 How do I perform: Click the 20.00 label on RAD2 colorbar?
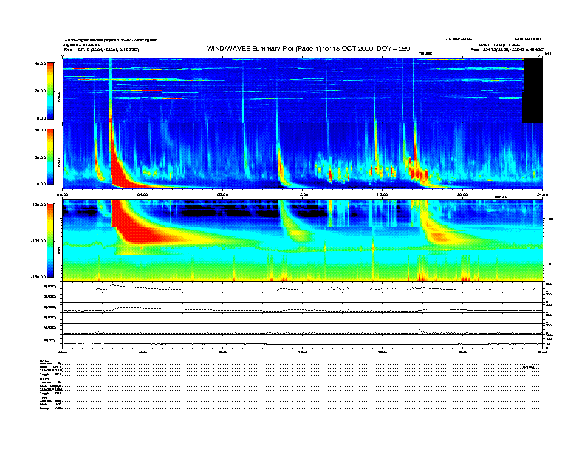[x=41, y=91]
